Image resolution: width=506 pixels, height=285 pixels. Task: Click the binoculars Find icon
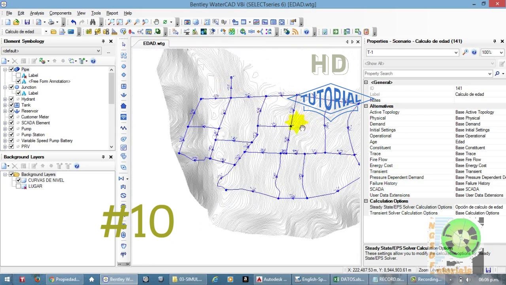93,22
